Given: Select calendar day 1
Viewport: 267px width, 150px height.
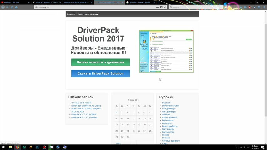Looking at the screenshot, I should point(116,112).
